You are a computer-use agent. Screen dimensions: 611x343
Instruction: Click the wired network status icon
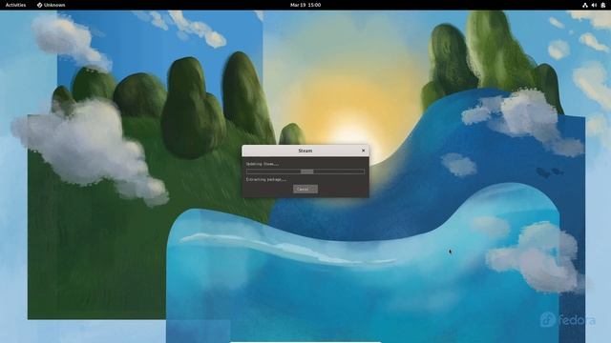click(x=585, y=5)
